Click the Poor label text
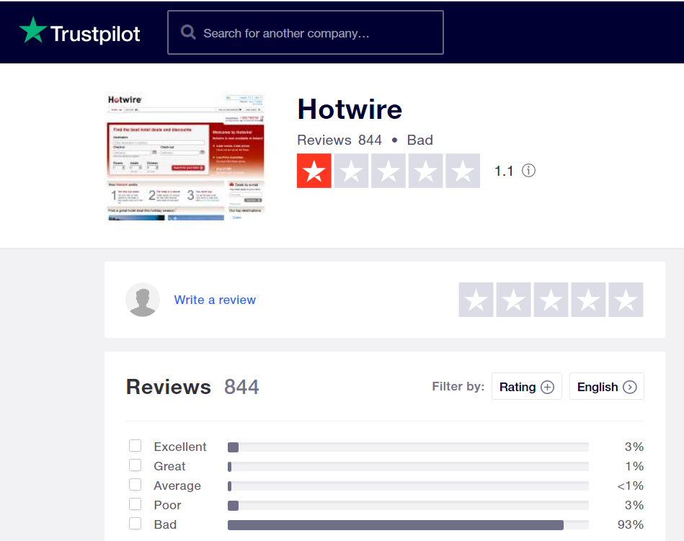This screenshot has width=684, height=541. tap(167, 505)
